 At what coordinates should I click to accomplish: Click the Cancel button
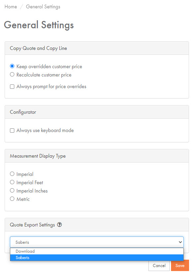point(159,265)
